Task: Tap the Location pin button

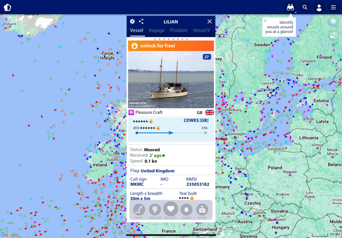Action: click(155, 210)
